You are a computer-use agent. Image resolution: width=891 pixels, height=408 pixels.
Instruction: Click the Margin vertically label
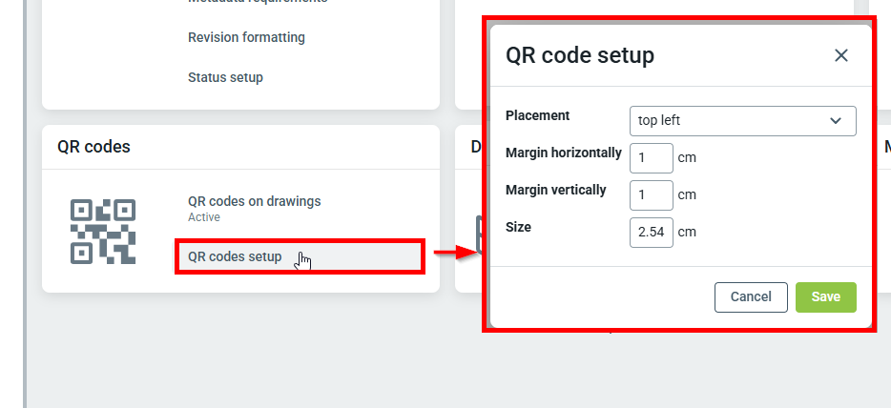tap(555, 190)
